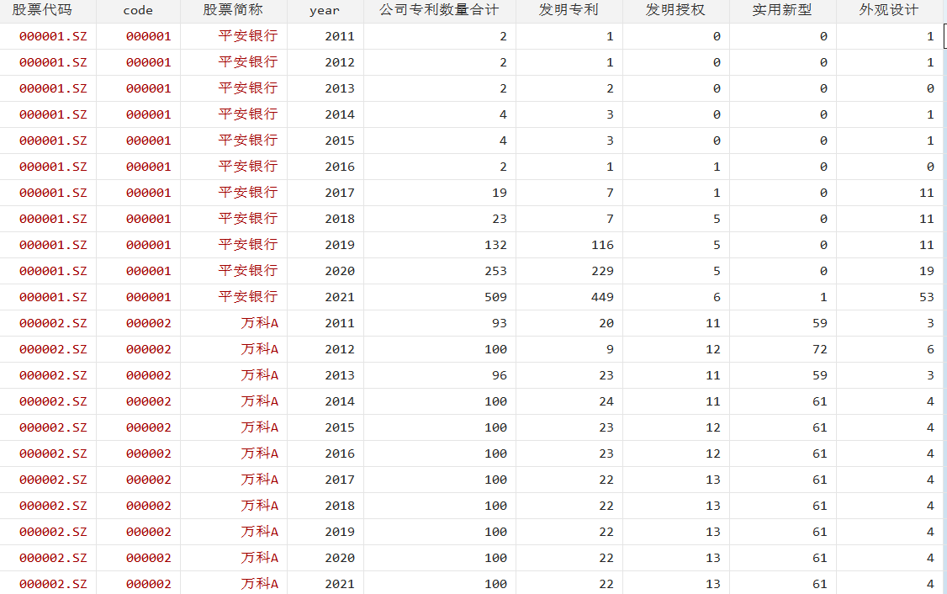Click design patents value 19
This screenshot has height=594, width=947.
click(927, 270)
